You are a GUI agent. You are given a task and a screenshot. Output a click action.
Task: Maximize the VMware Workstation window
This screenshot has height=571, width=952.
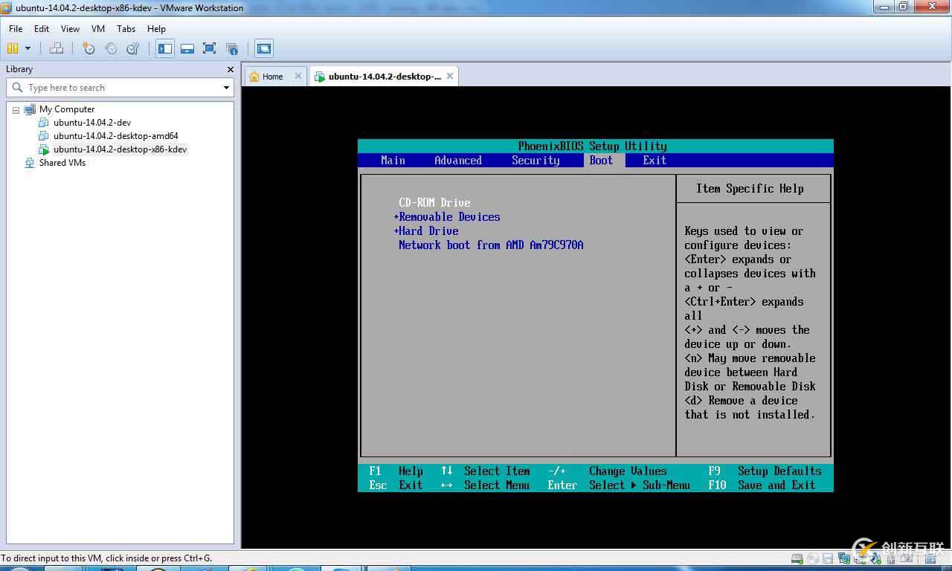(904, 7)
